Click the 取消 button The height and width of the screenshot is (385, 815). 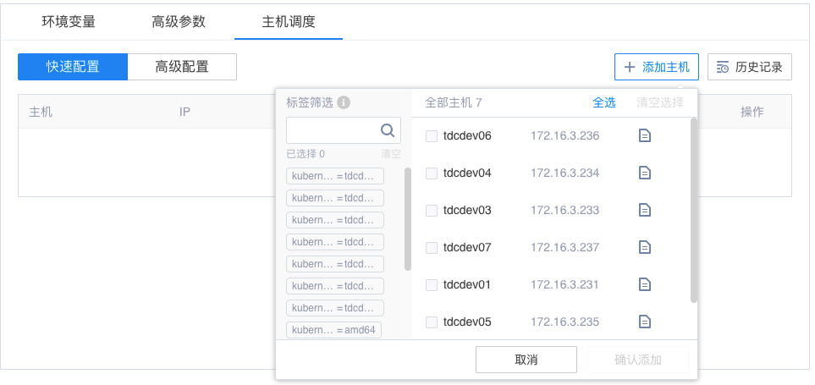tap(526, 360)
